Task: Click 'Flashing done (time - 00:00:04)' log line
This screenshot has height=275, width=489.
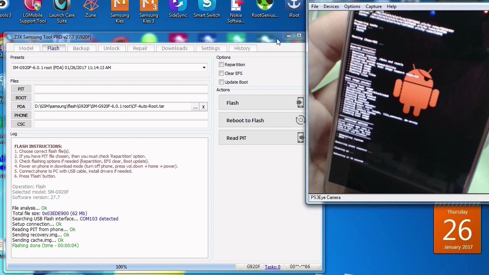Action: [x=45, y=246]
